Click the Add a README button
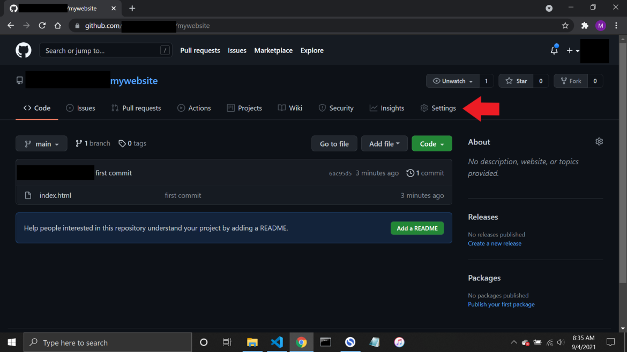The image size is (627, 352). [417, 228]
